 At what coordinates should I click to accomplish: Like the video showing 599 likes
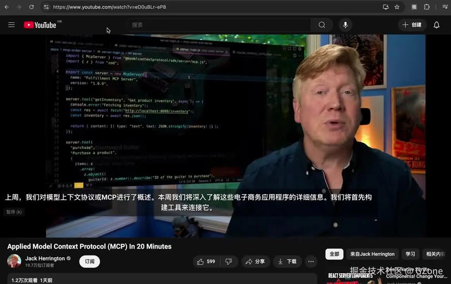(x=206, y=262)
